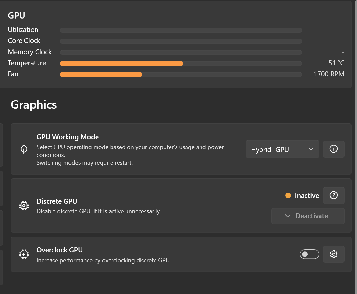The width and height of the screenshot is (357, 294).
Task: Open the GPU Working Mode info popup
Action: pyautogui.click(x=334, y=149)
